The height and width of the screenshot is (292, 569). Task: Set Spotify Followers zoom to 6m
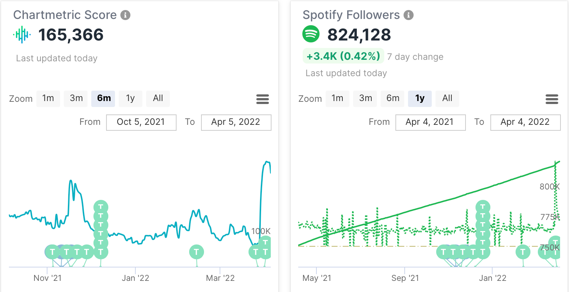(393, 98)
